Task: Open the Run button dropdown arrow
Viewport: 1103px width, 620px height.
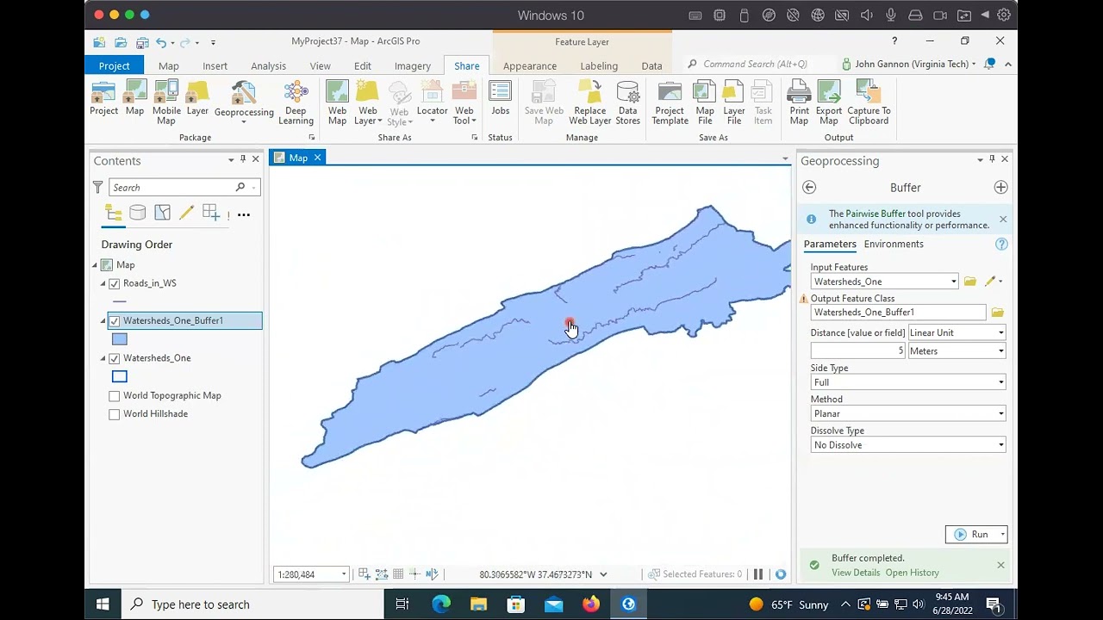Action: (x=1002, y=535)
